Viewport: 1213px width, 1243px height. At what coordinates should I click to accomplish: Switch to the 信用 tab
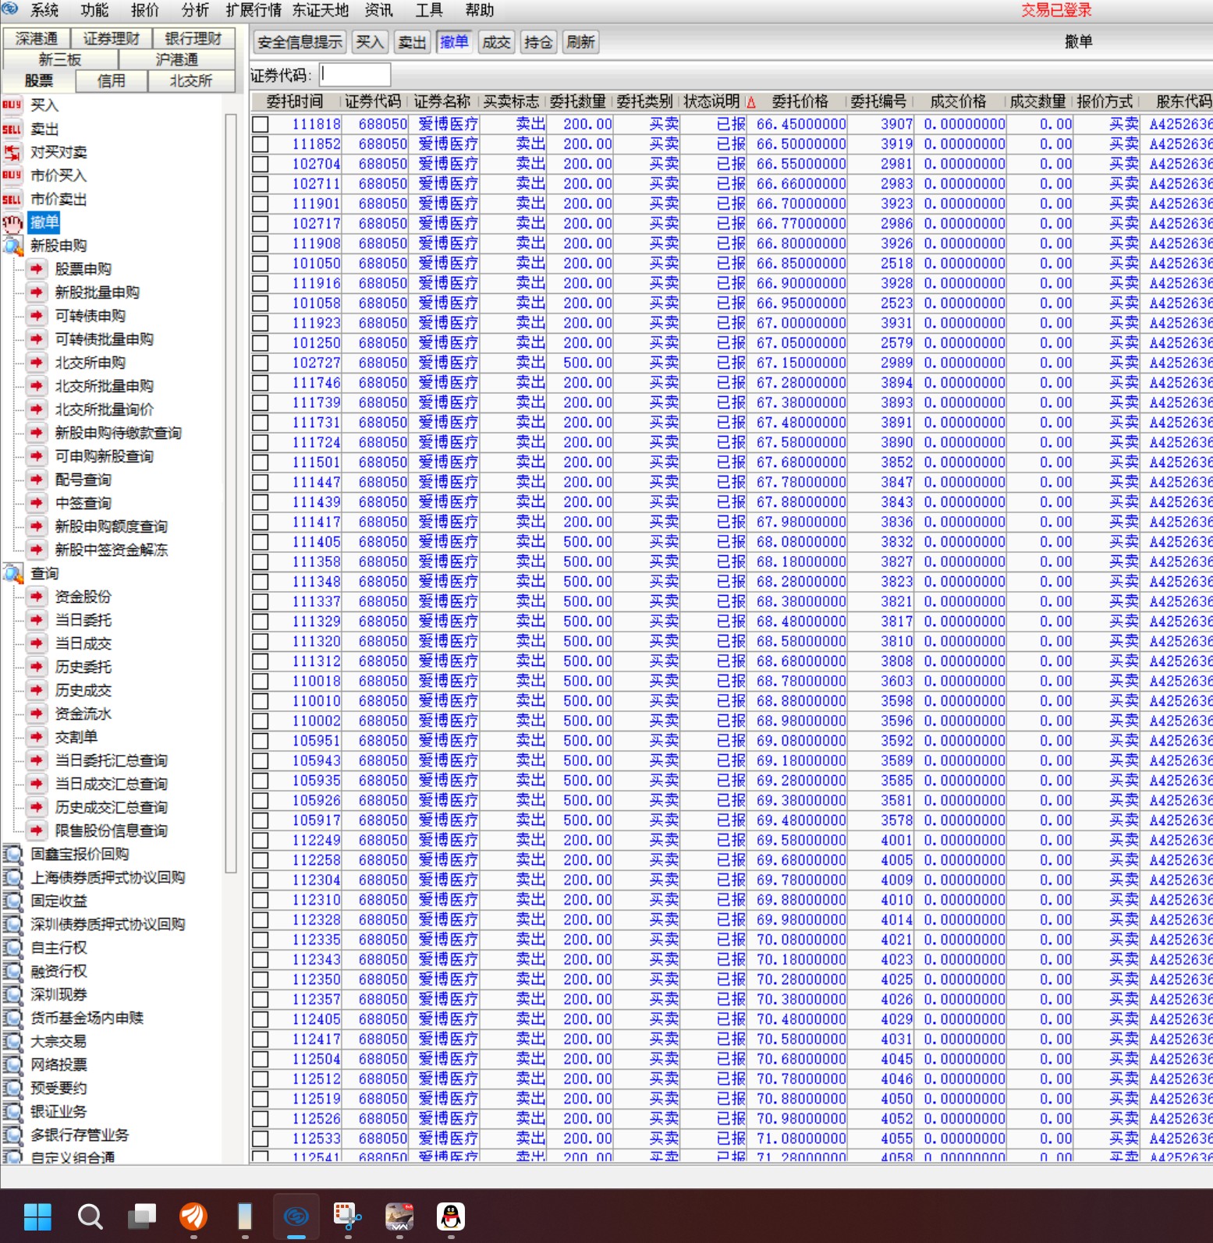pos(111,80)
